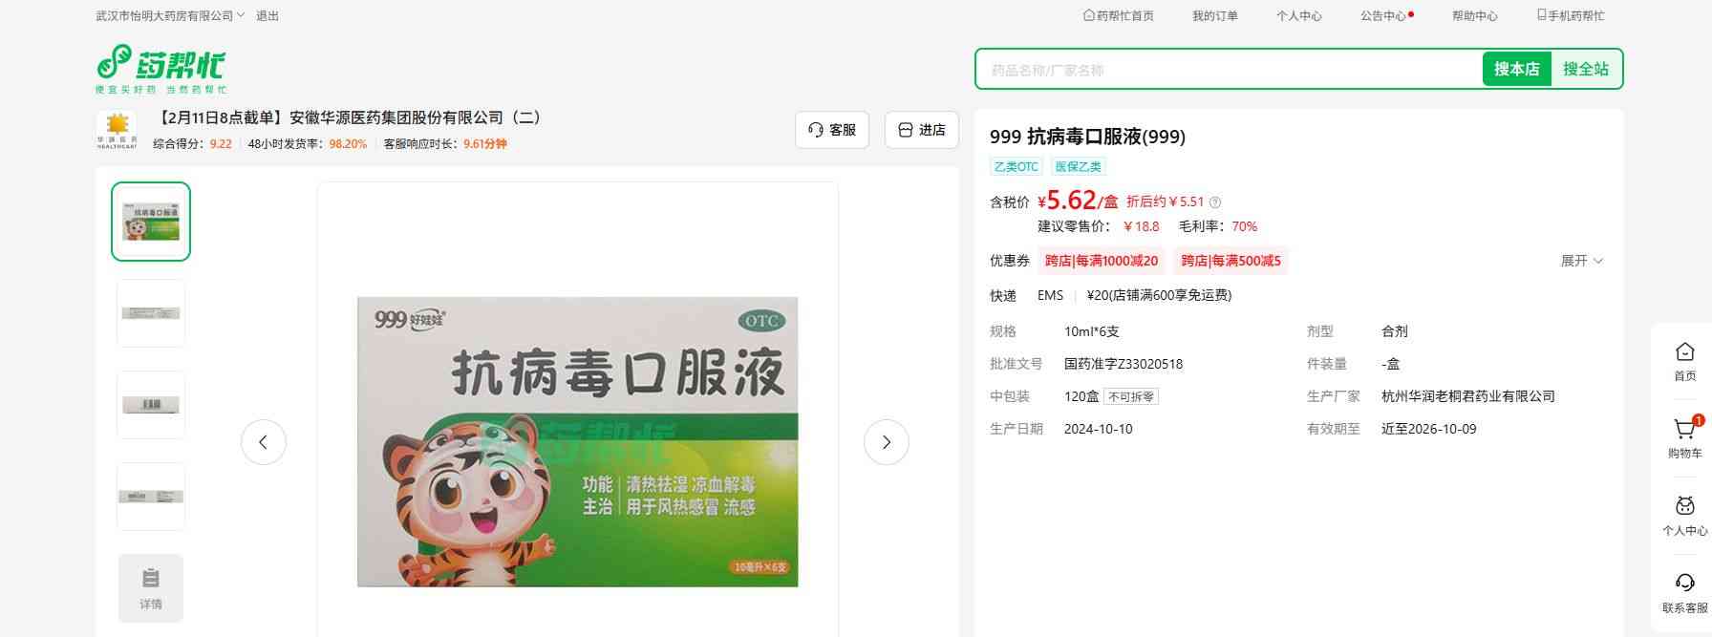Show next product image with right arrow
Image resolution: width=1712 pixels, height=637 pixels.
(886, 442)
